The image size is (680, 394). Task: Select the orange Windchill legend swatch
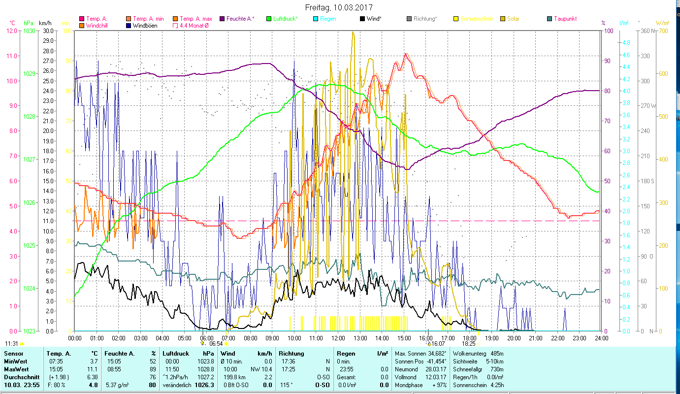[82, 25]
